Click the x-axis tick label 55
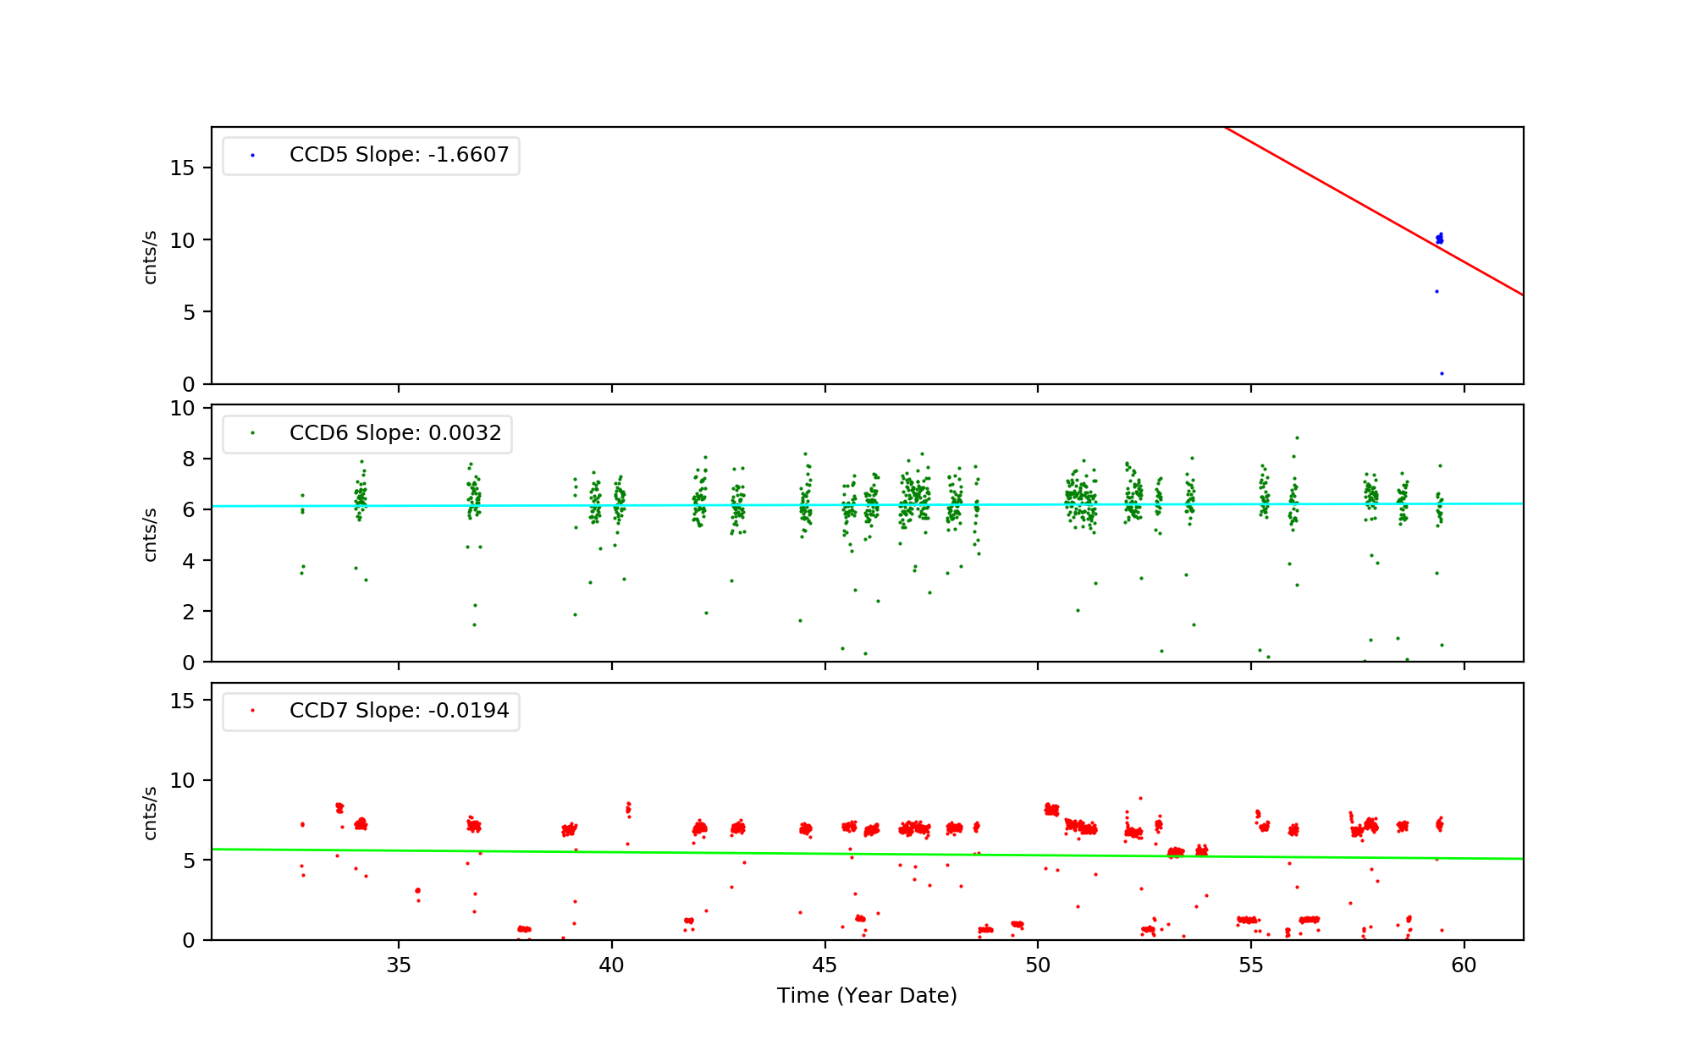 coord(1251,965)
